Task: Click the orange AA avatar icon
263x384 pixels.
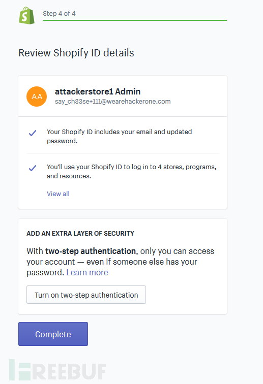Action: (x=37, y=97)
